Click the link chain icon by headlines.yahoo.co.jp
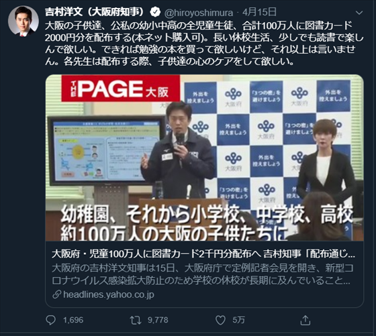The width and height of the screenshot is (376, 336). 57,294
